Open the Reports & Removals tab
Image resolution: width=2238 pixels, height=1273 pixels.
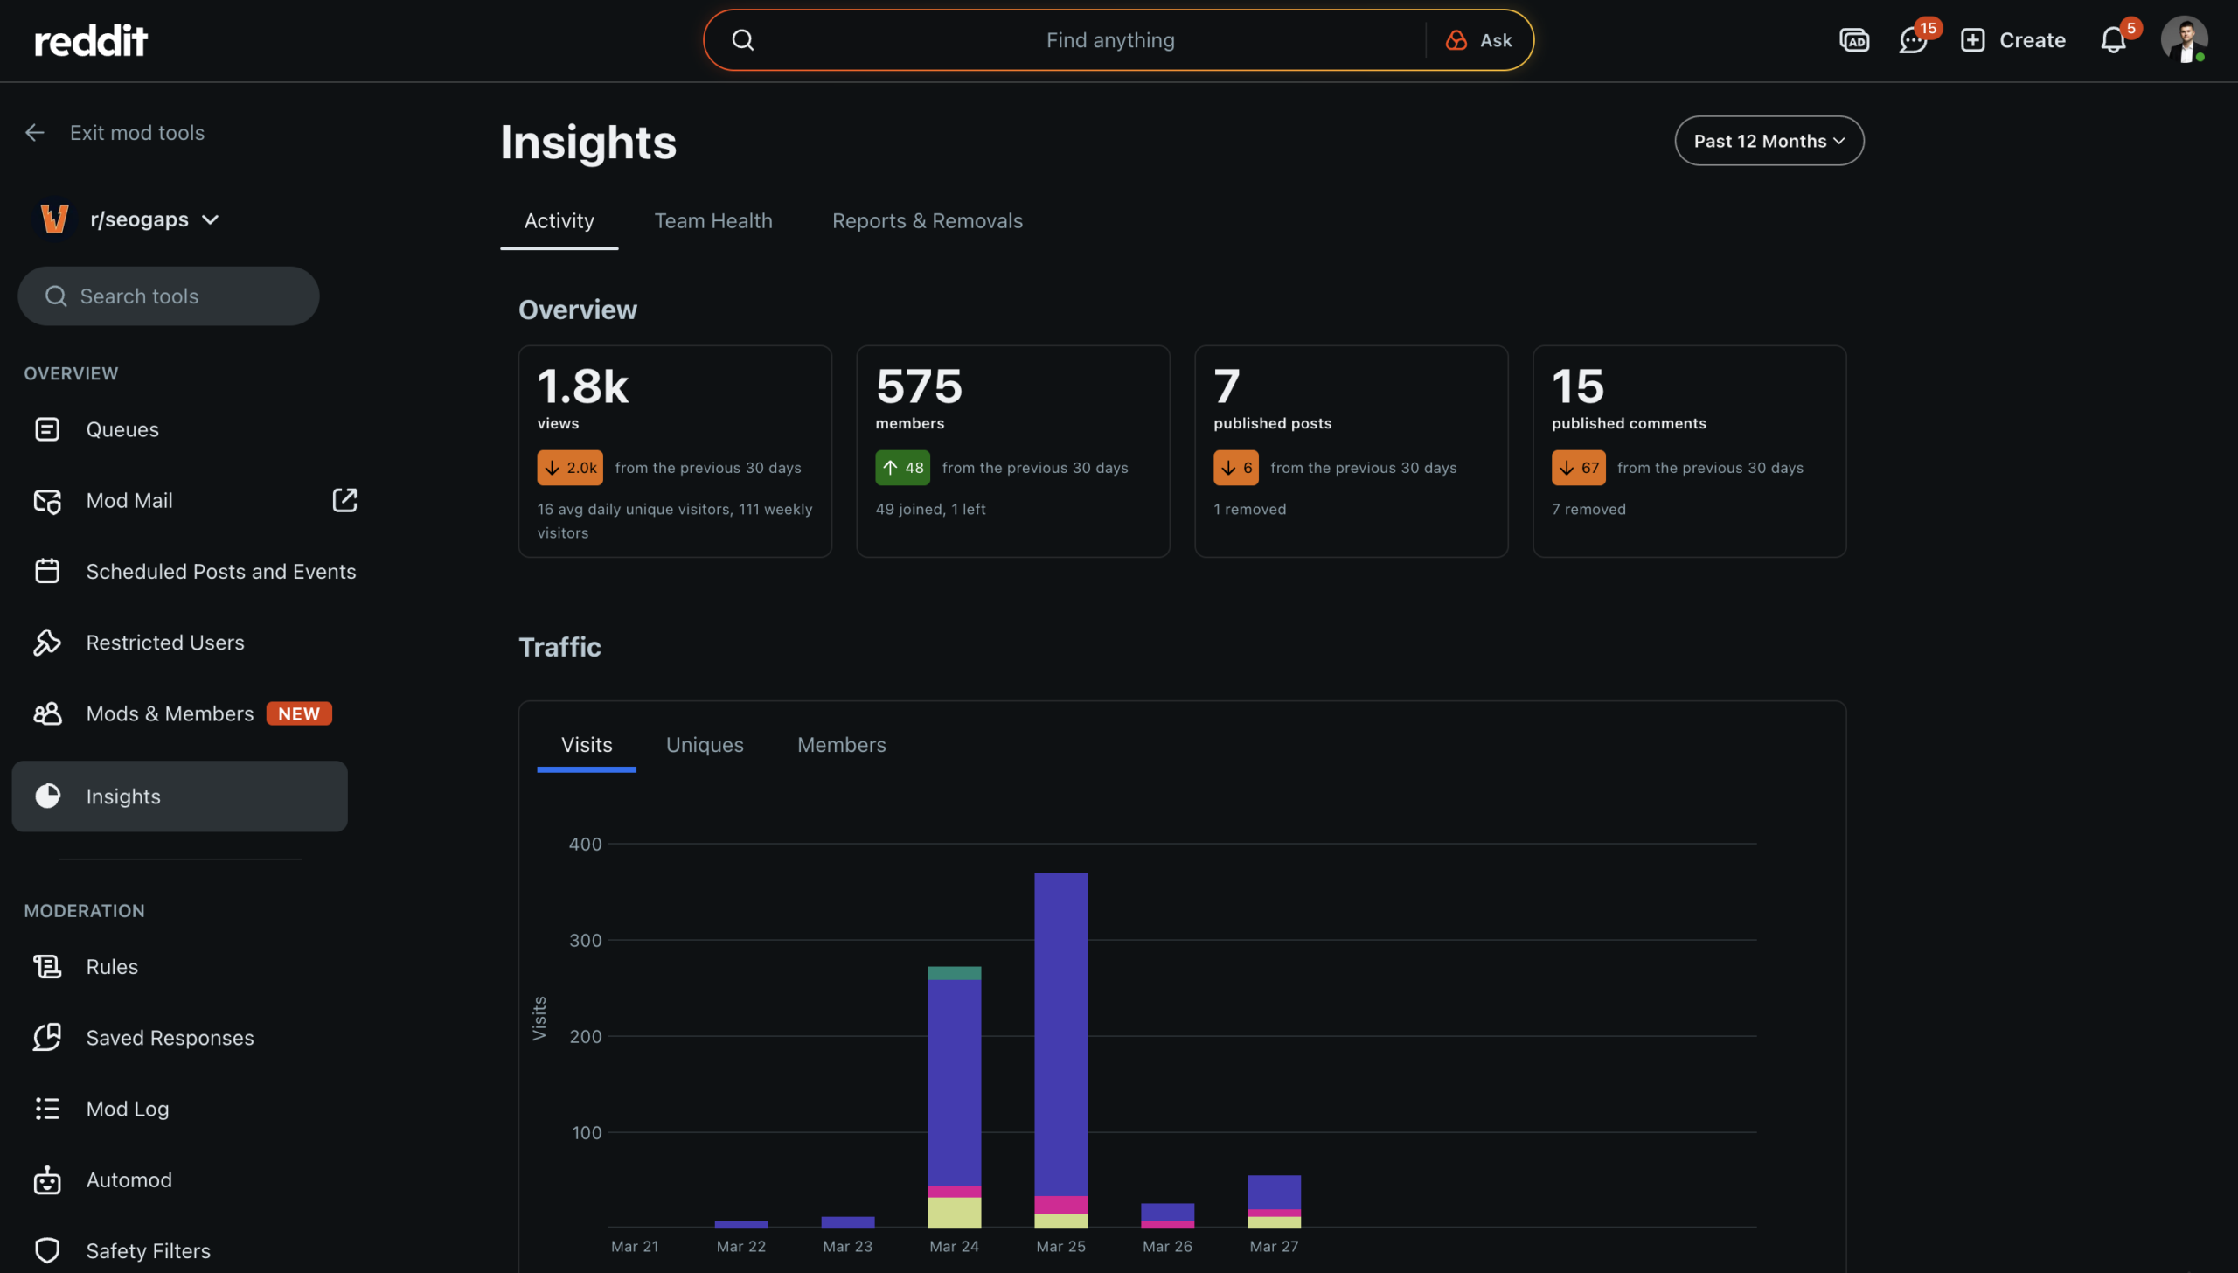(927, 221)
